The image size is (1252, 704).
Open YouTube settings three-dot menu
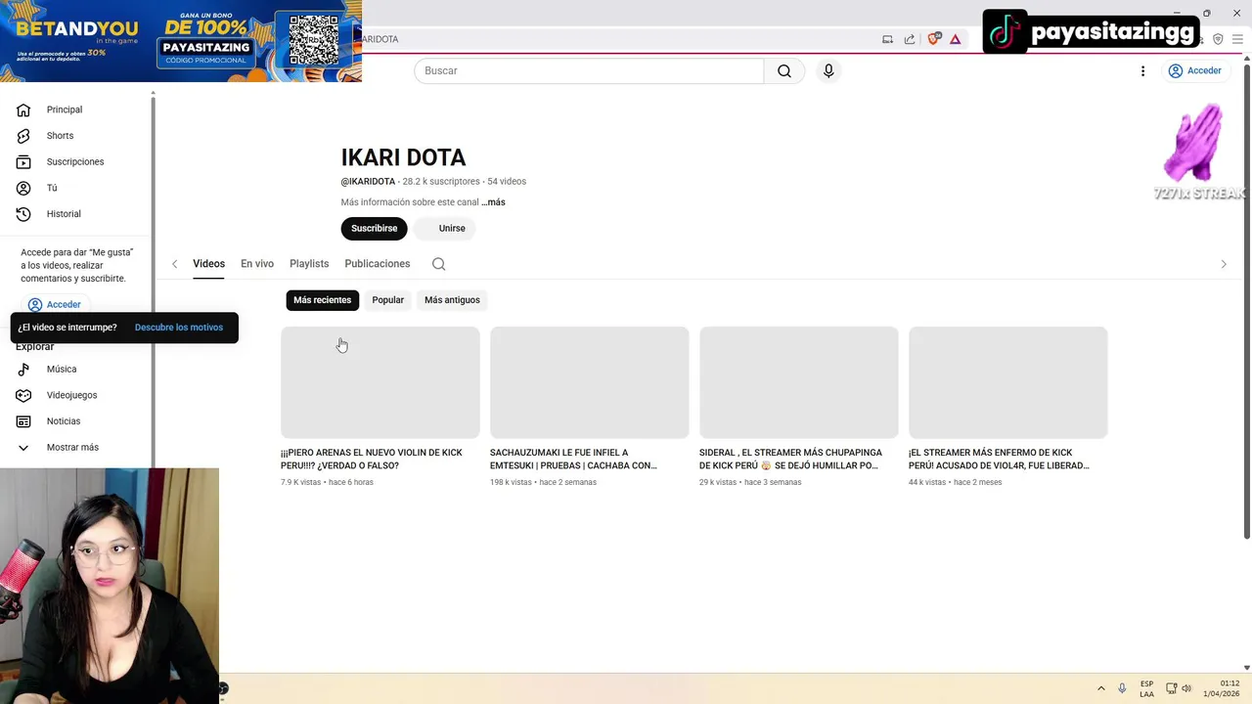1142,70
